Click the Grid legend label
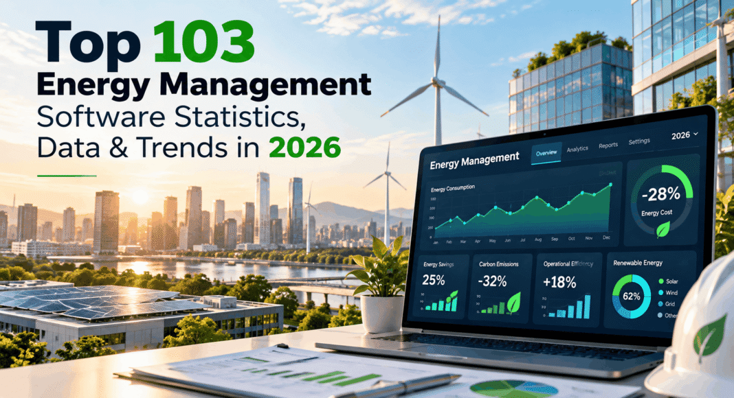The image size is (734, 398). [670, 304]
